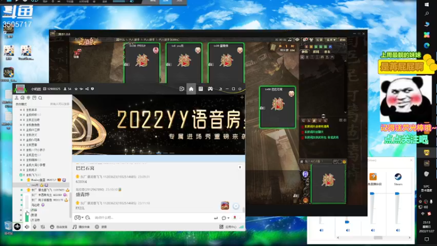The height and width of the screenshot is (246, 437).
Task: Expand the 主机鱼鱼鱼 channel
Action: (x=21, y=125)
